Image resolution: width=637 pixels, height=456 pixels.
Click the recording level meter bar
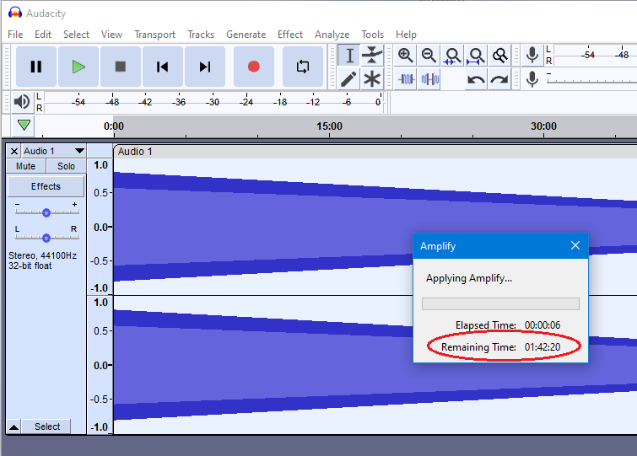595,55
